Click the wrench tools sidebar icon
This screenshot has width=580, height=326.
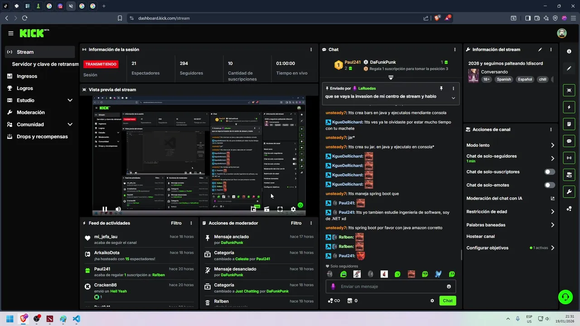pyautogui.click(x=569, y=192)
